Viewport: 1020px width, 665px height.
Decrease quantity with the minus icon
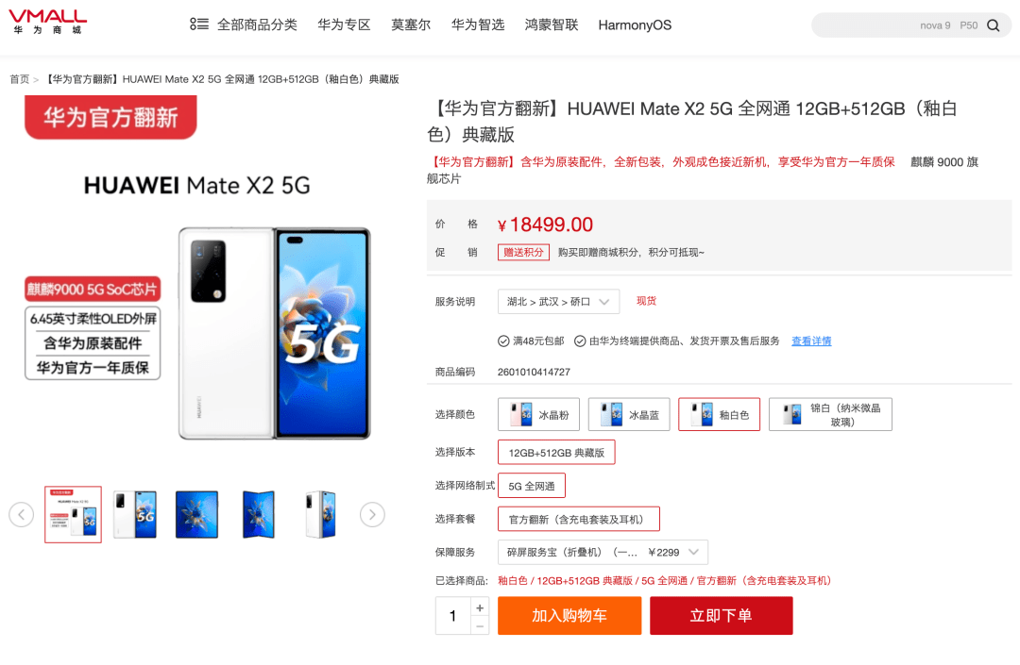coord(480,626)
